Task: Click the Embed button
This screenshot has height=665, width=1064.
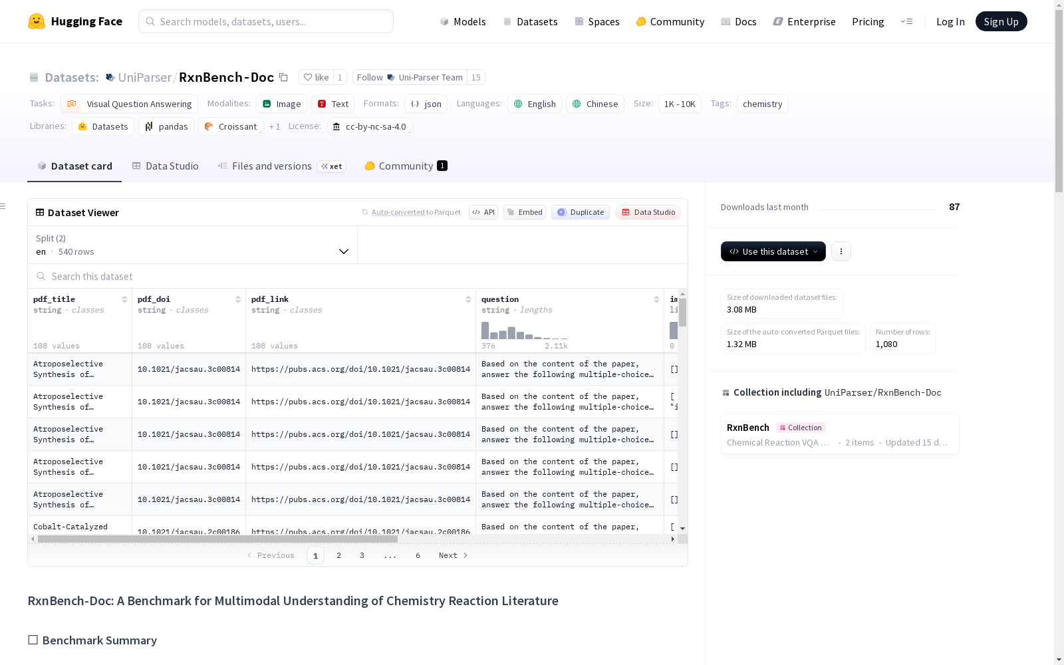Action: pyautogui.click(x=525, y=212)
